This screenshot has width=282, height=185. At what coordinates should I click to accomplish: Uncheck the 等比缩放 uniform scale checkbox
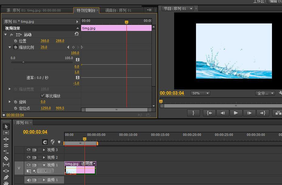(x=43, y=96)
